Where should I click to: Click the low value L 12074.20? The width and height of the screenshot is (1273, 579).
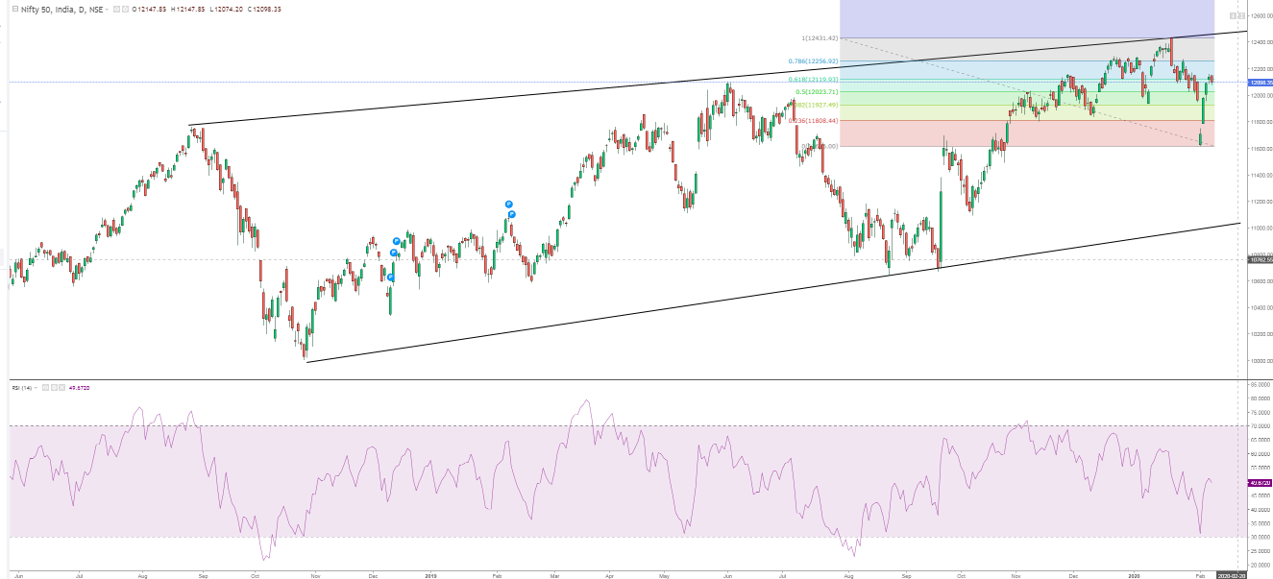(x=227, y=9)
